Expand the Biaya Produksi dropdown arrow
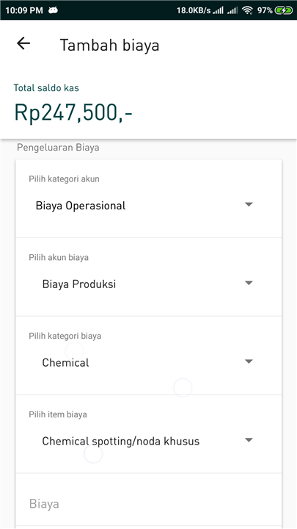The width and height of the screenshot is (297, 529). [249, 283]
